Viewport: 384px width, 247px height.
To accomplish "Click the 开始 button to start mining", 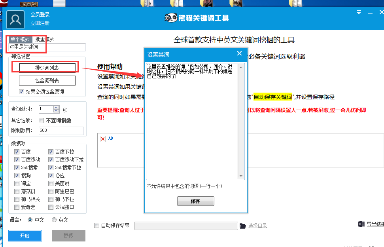I will click(x=25, y=235).
